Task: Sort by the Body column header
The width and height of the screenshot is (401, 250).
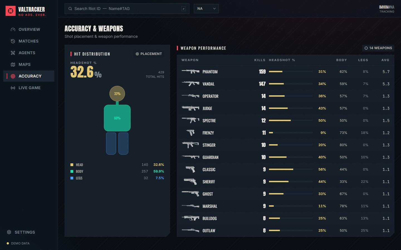Action: click(x=341, y=60)
